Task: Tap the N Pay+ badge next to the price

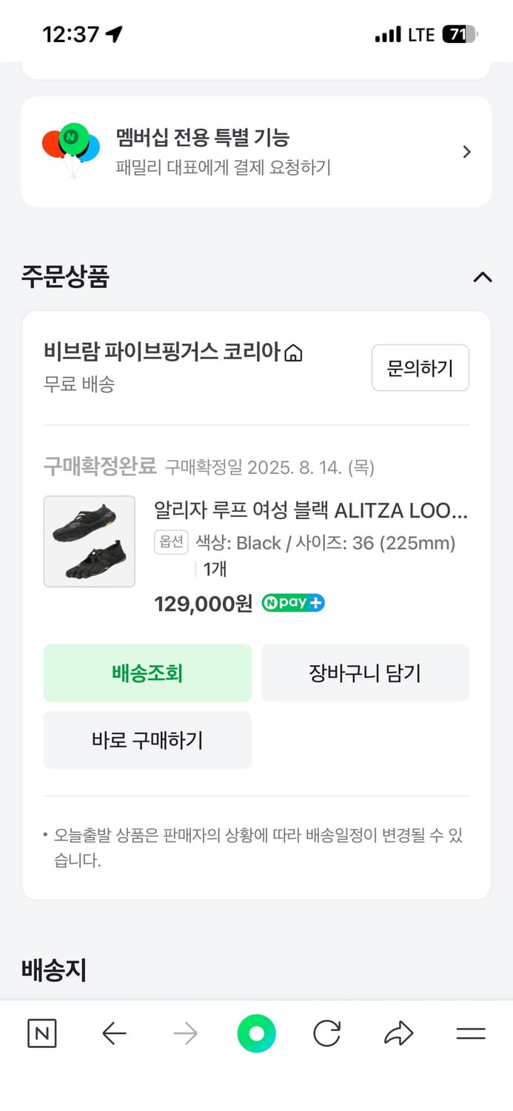Action: pyautogui.click(x=293, y=602)
